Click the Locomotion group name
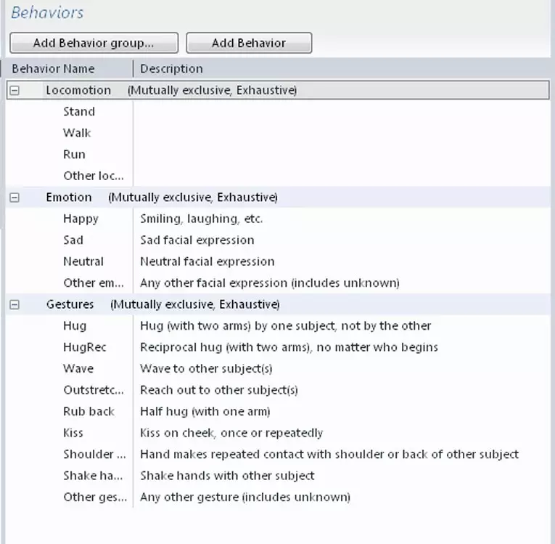Image resolution: width=555 pixels, height=544 pixels. [78, 90]
